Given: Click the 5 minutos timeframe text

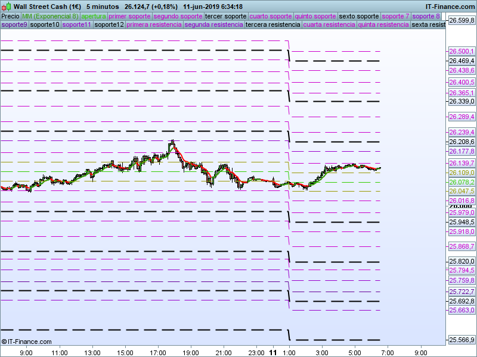Looking at the screenshot, I should pyautogui.click(x=103, y=7).
